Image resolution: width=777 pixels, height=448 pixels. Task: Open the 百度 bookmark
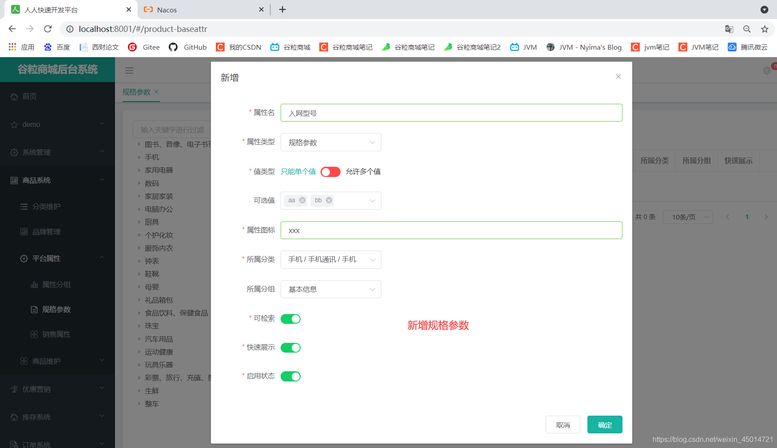57,47
